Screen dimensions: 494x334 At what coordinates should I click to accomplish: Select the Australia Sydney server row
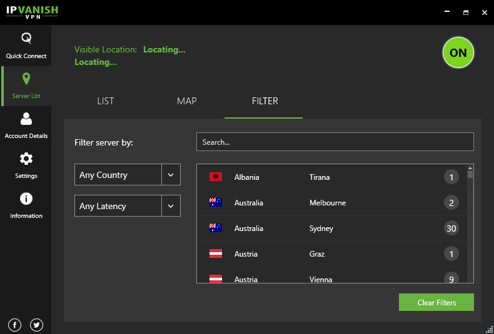[x=331, y=228]
